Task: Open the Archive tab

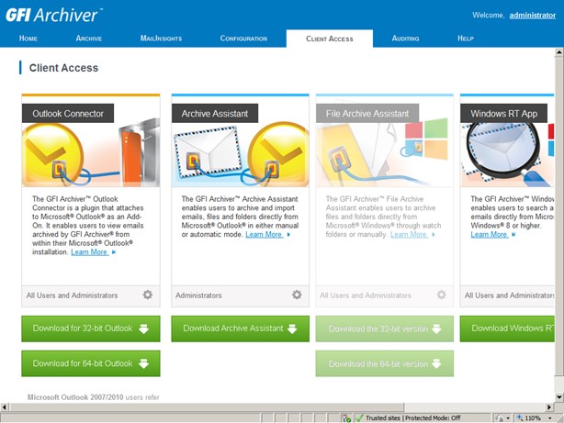Action: click(89, 39)
